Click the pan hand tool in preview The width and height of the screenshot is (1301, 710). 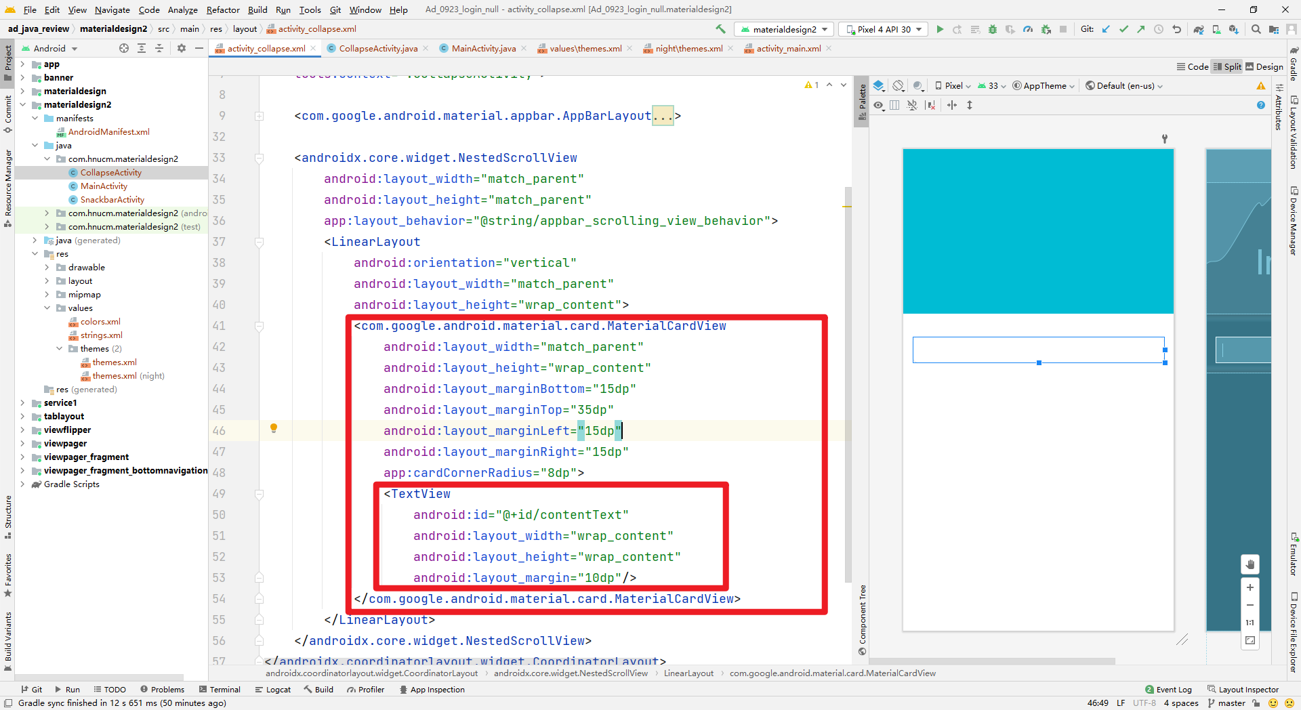pyautogui.click(x=1250, y=564)
